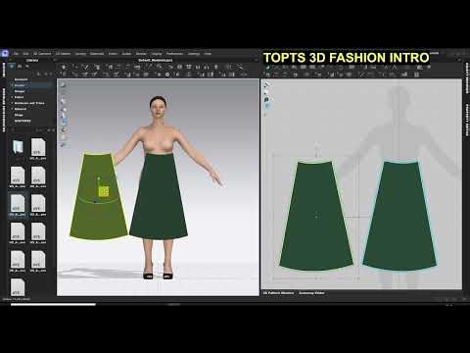Click the avatar's head in the 3D window
The image size is (470, 353).
click(158, 106)
